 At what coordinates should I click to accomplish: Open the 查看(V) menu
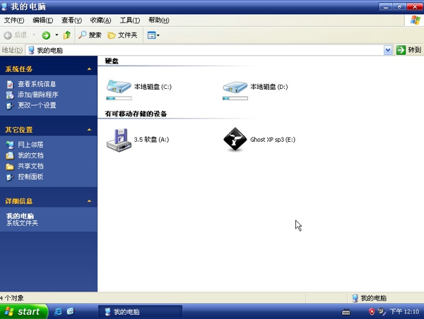71,20
